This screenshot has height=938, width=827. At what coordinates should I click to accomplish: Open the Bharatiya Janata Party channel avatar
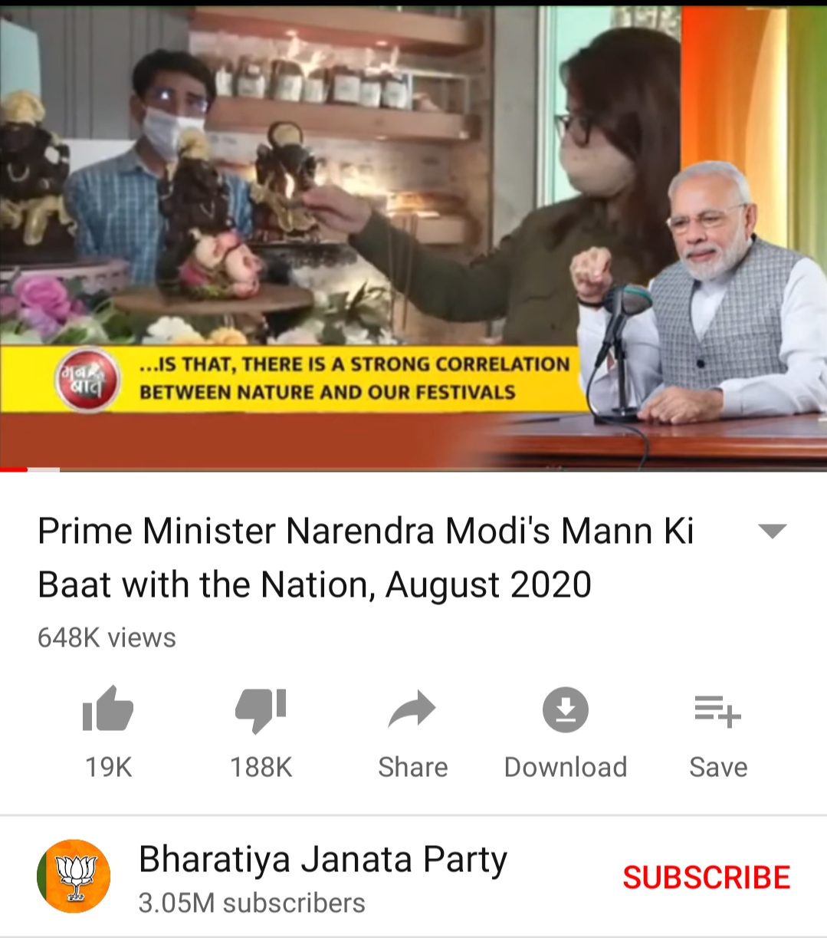tap(74, 876)
